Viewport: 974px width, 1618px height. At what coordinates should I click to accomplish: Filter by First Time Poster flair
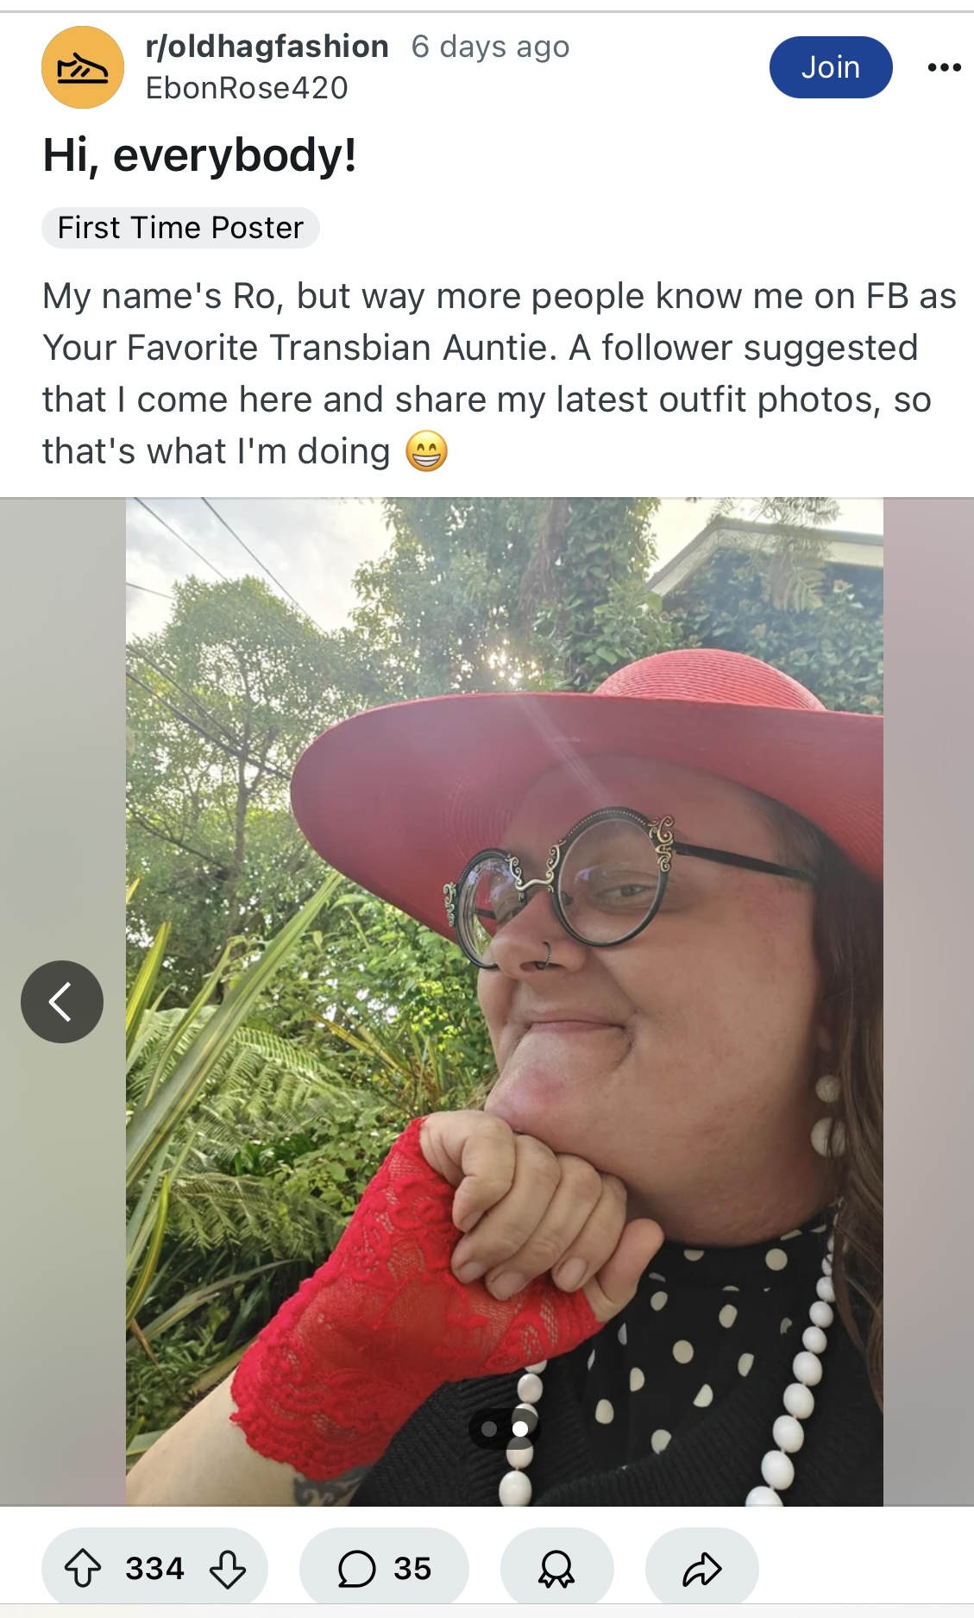click(180, 228)
